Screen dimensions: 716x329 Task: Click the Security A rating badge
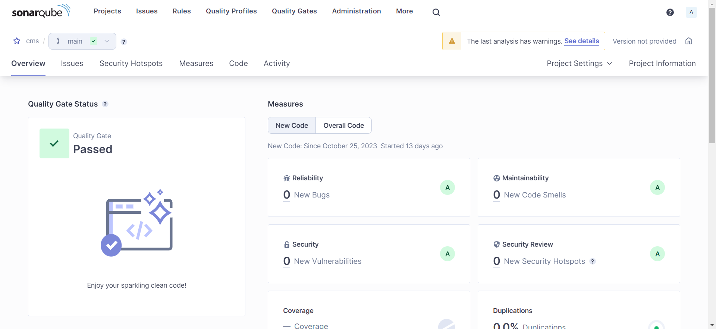pos(447,254)
